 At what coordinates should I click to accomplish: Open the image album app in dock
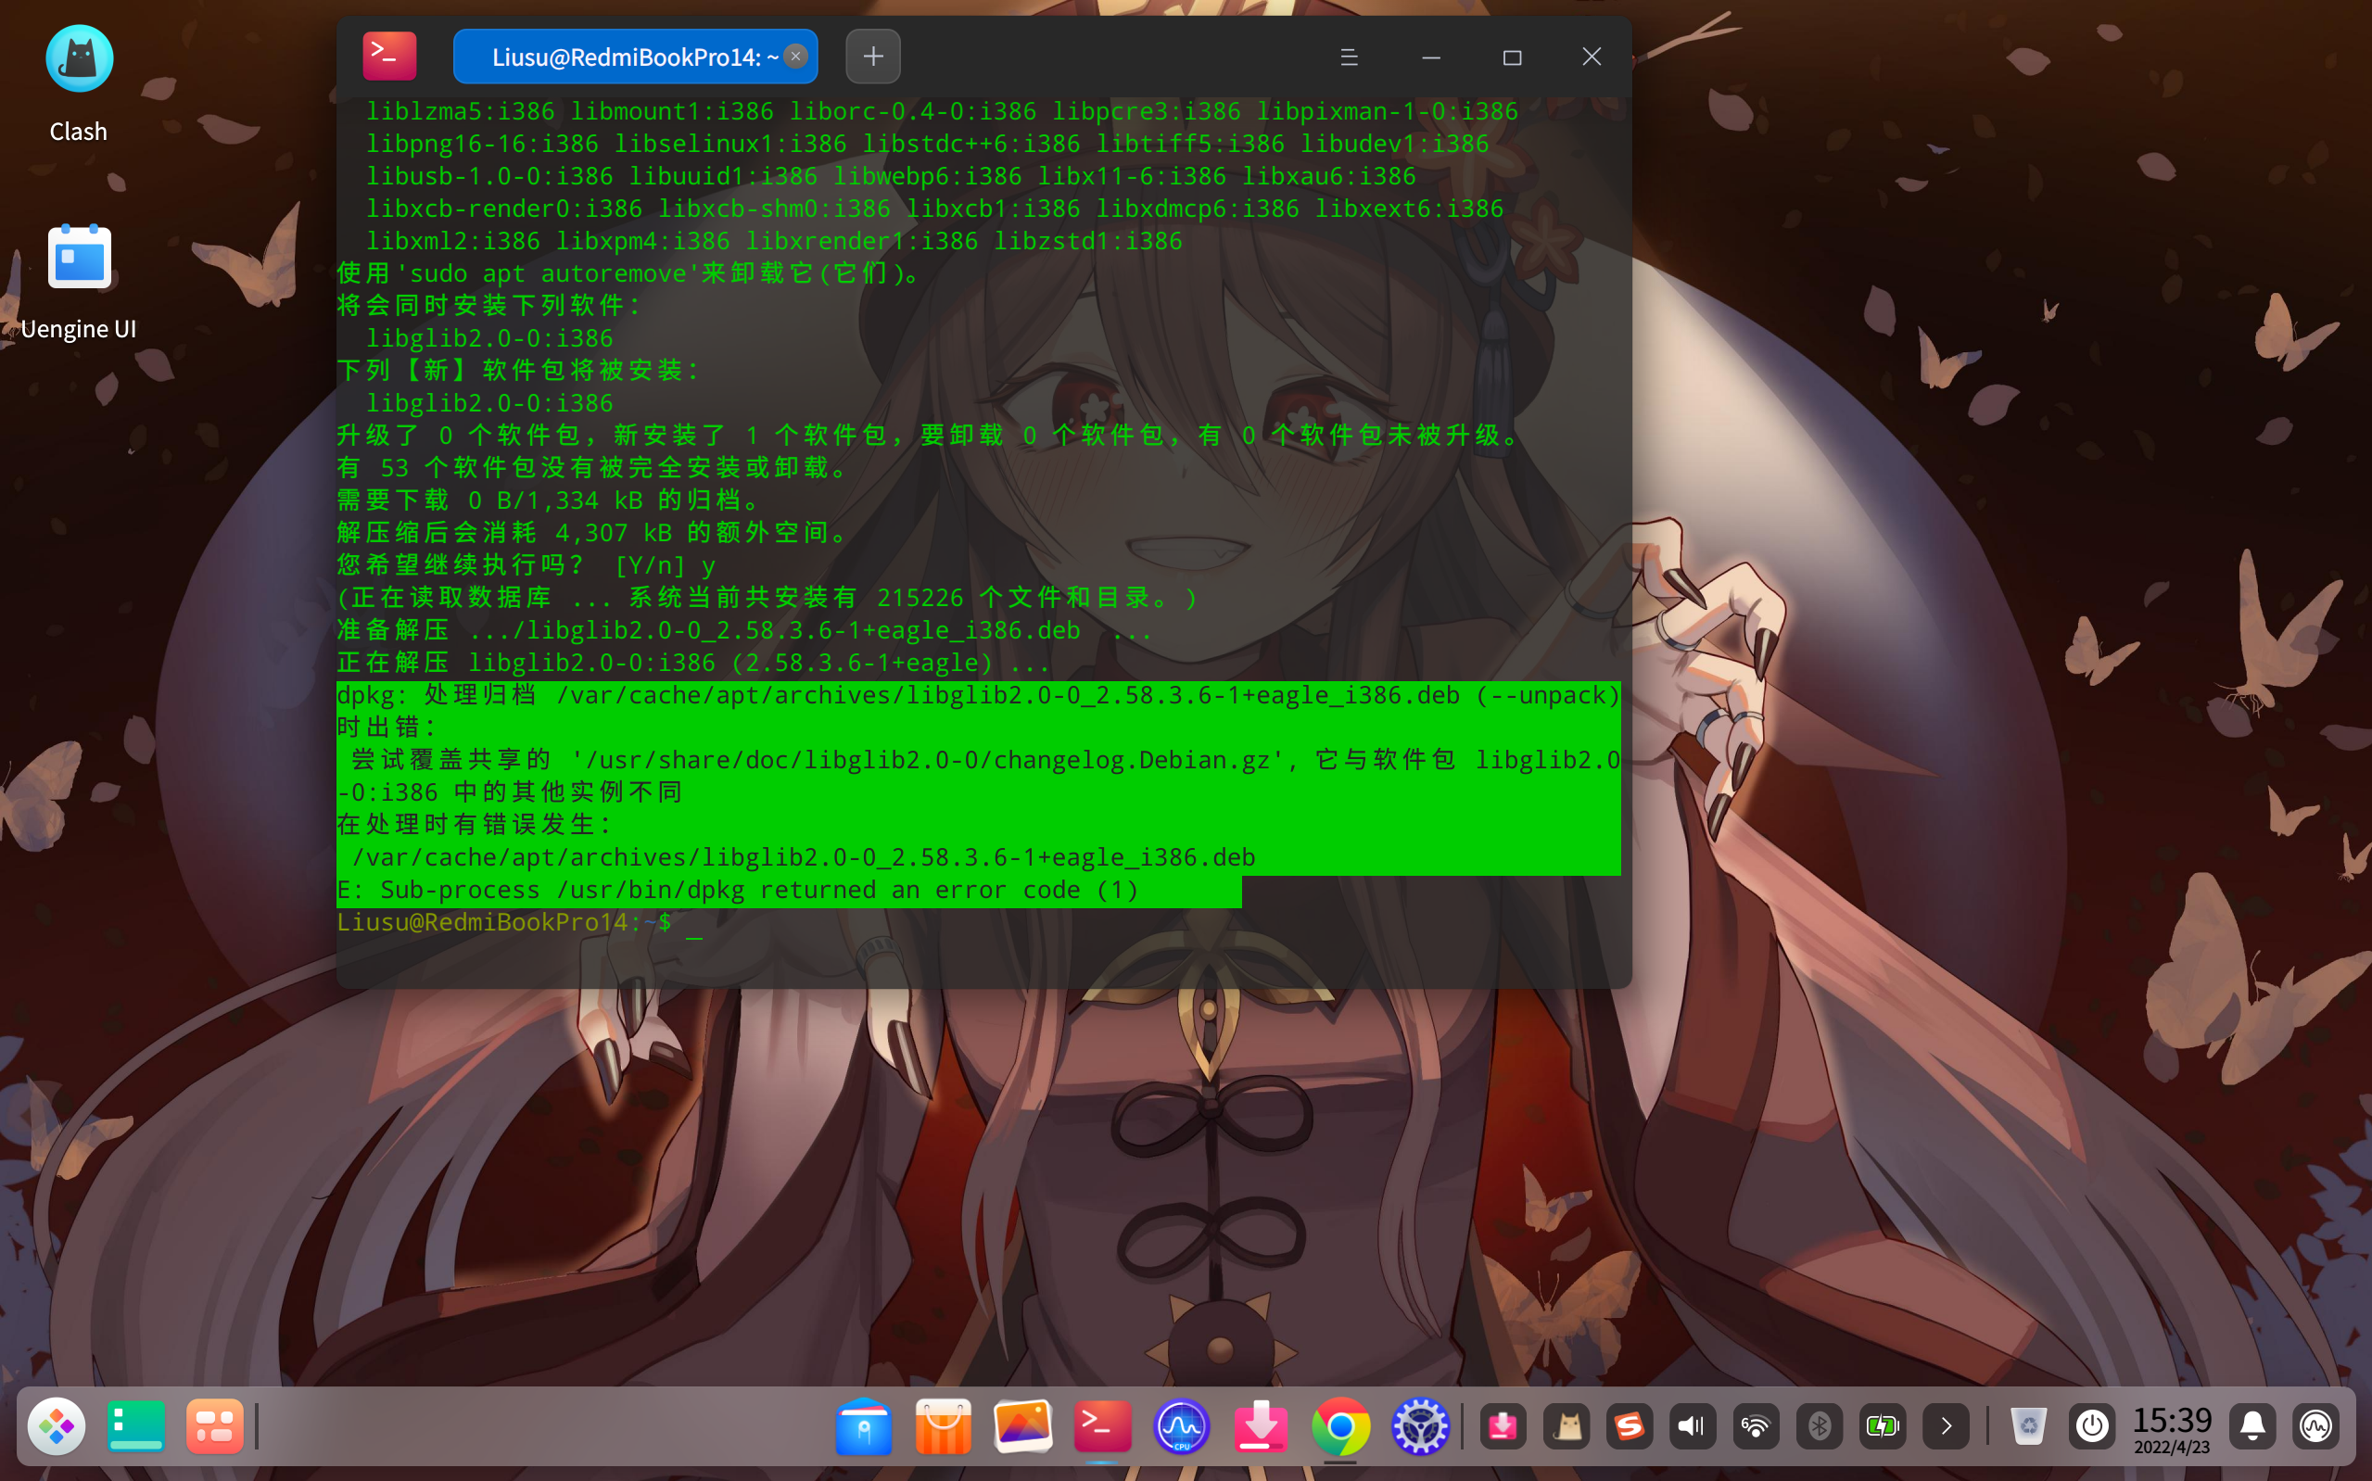pos(1022,1426)
